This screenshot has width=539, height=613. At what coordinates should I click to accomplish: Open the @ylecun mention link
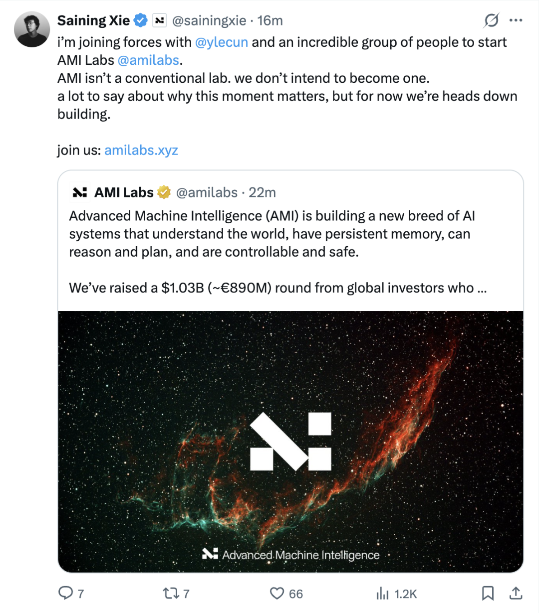point(222,42)
